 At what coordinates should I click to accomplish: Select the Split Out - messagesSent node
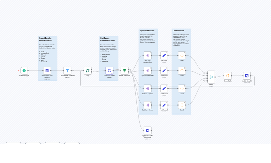tap(147, 55)
